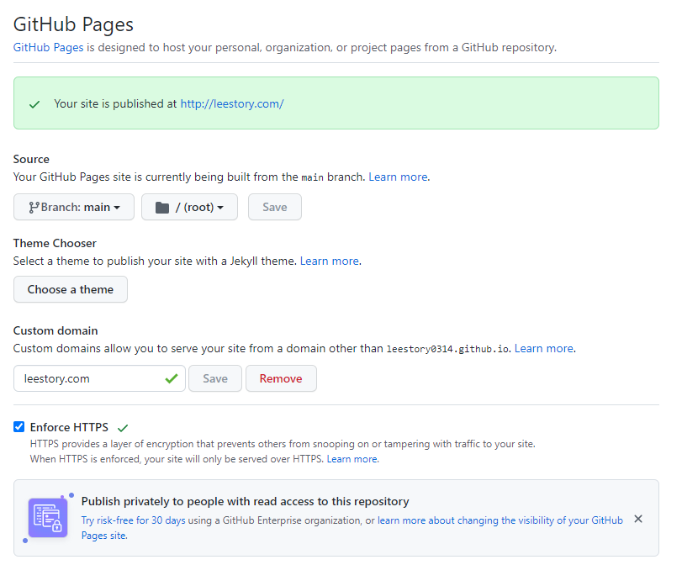Click the Custom domain heading text
Image resolution: width=682 pixels, height=586 pixels.
coord(56,330)
